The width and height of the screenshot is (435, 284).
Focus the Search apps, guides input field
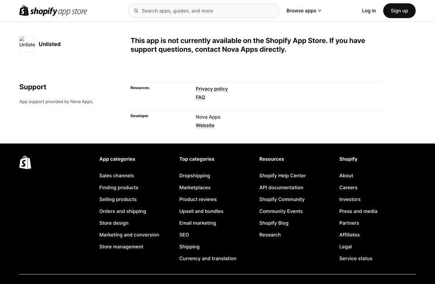pos(203,11)
